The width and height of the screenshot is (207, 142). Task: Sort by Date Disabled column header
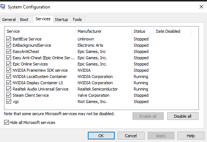click(x=172, y=31)
